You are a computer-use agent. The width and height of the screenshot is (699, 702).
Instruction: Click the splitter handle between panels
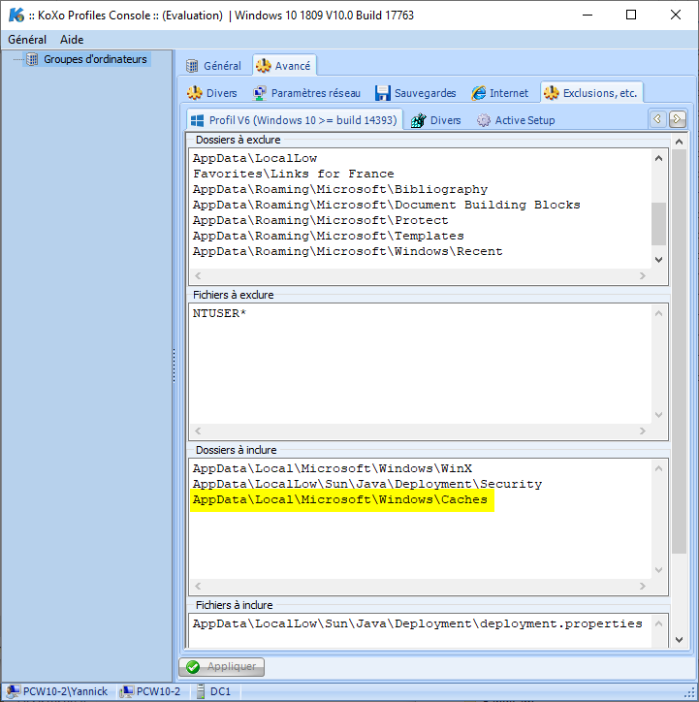[175, 366]
